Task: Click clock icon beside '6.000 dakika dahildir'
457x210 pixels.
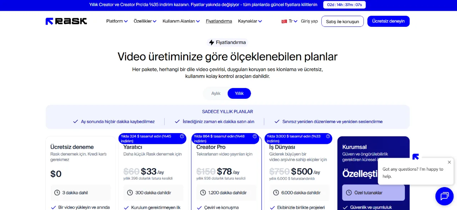Action: pos(276,192)
